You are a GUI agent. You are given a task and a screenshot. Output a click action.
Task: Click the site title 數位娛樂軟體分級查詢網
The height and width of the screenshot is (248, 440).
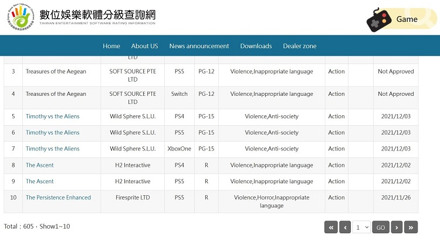pos(97,14)
